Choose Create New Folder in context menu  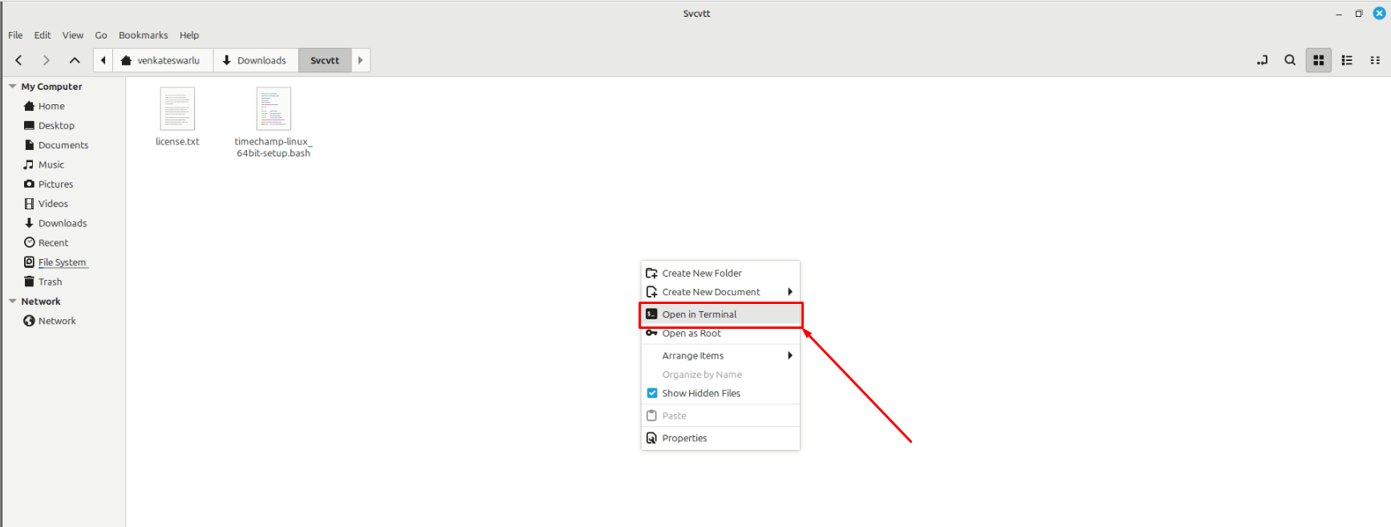pyautogui.click(x=720, y=274)
